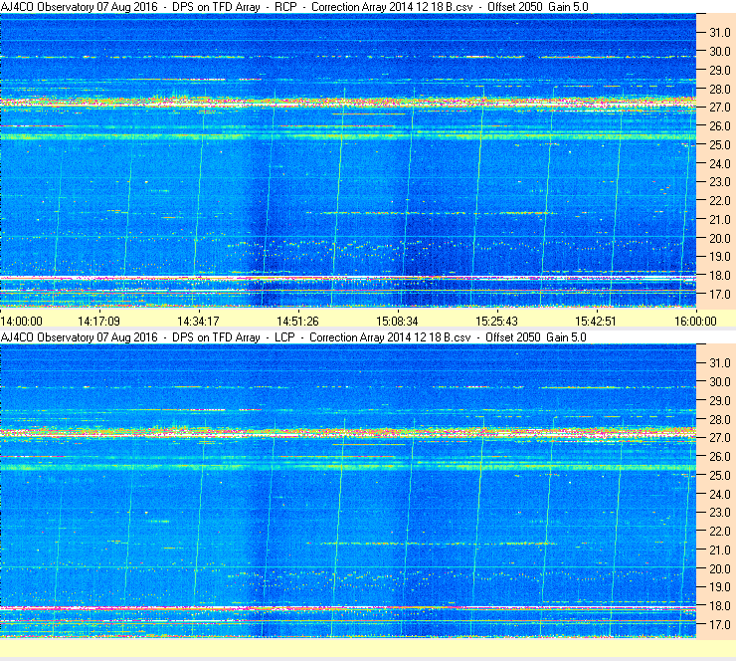Click the 14:34:17 time label
Screen dimensions: 736x661
click(198, 322)
